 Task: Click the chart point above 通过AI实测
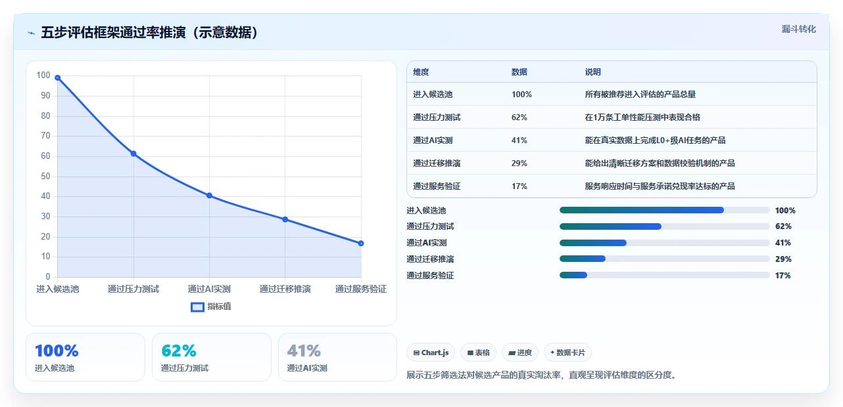(x=209, y=196)
